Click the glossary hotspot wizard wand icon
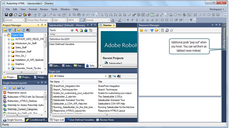 tap(77, 30)
